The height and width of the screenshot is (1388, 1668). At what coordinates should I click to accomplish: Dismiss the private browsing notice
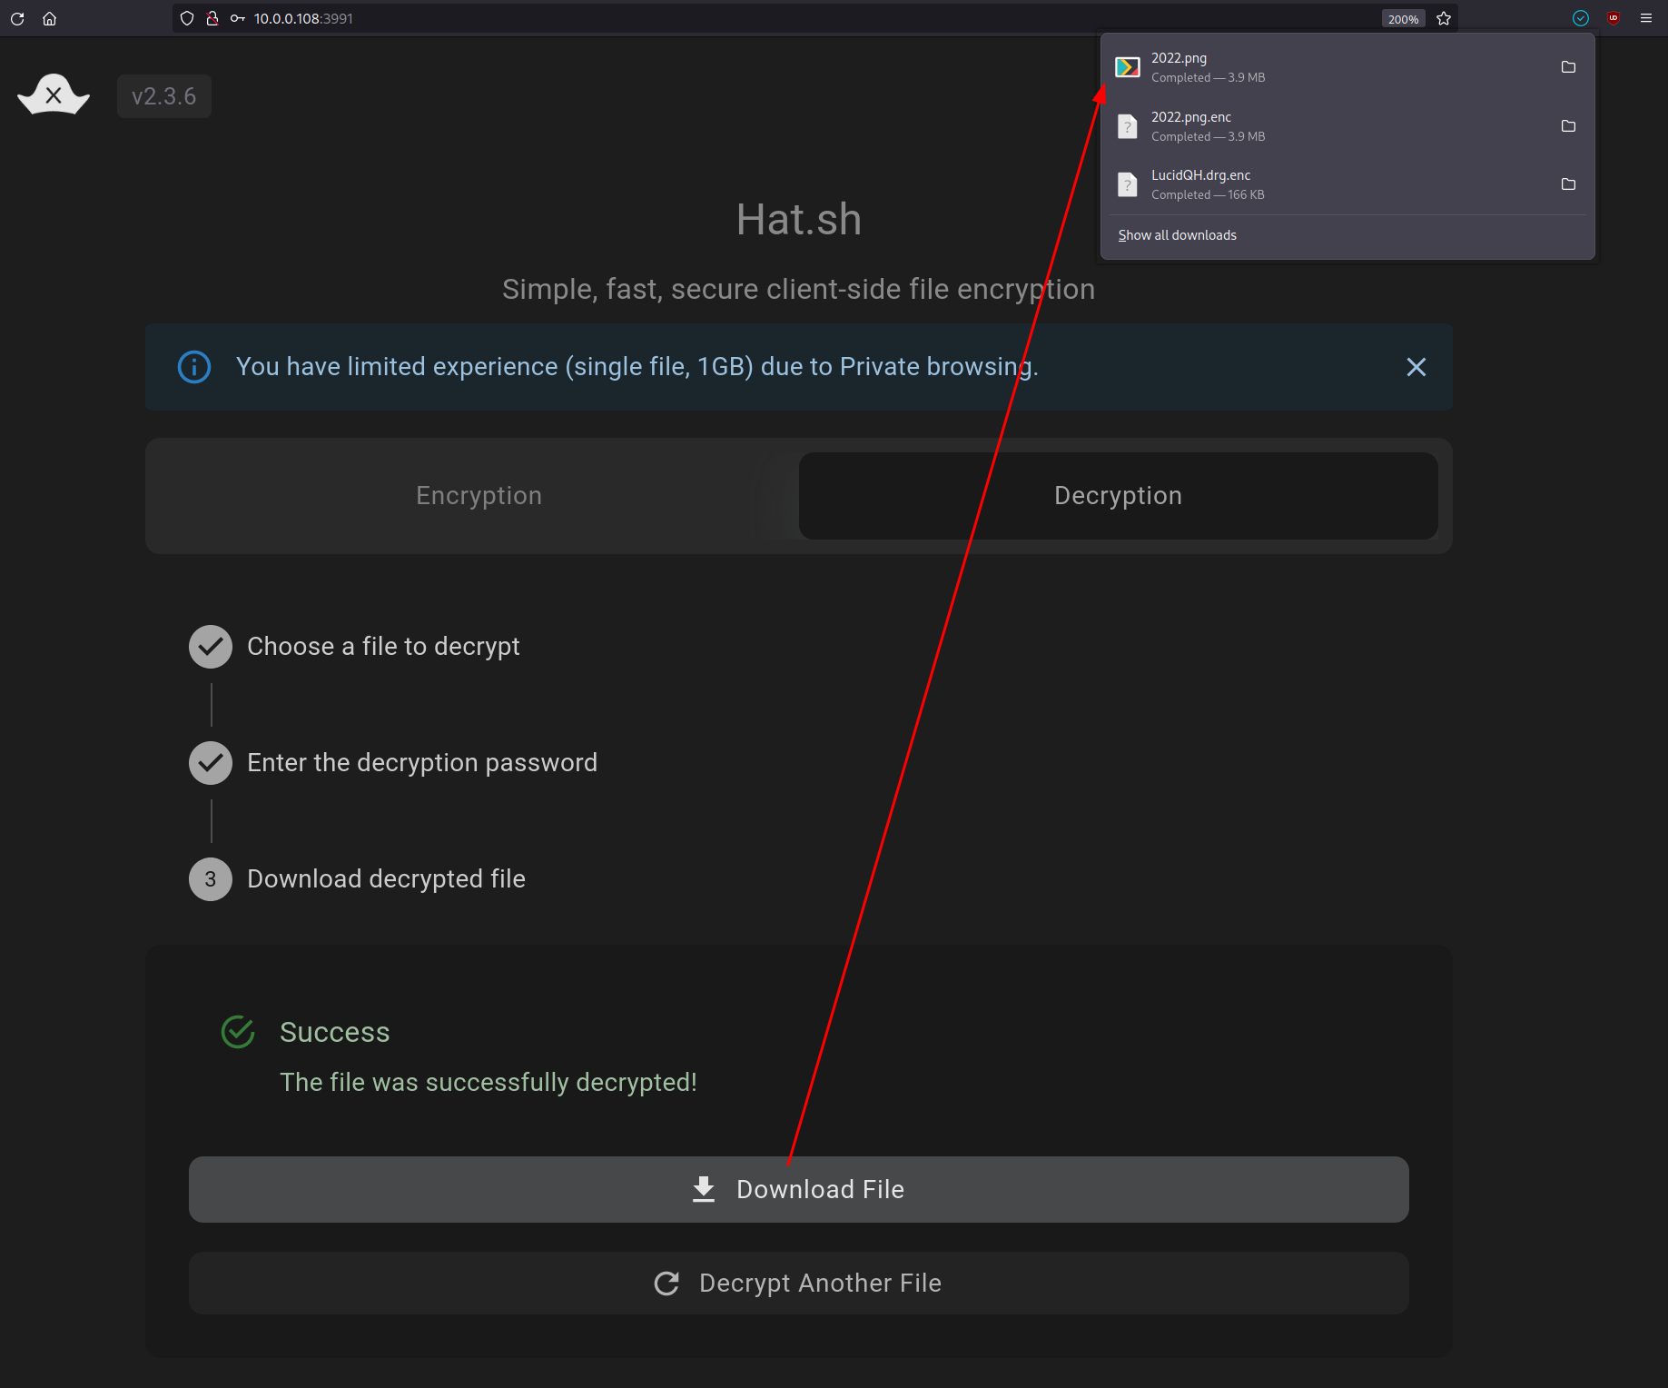[x=1416, y=367]
